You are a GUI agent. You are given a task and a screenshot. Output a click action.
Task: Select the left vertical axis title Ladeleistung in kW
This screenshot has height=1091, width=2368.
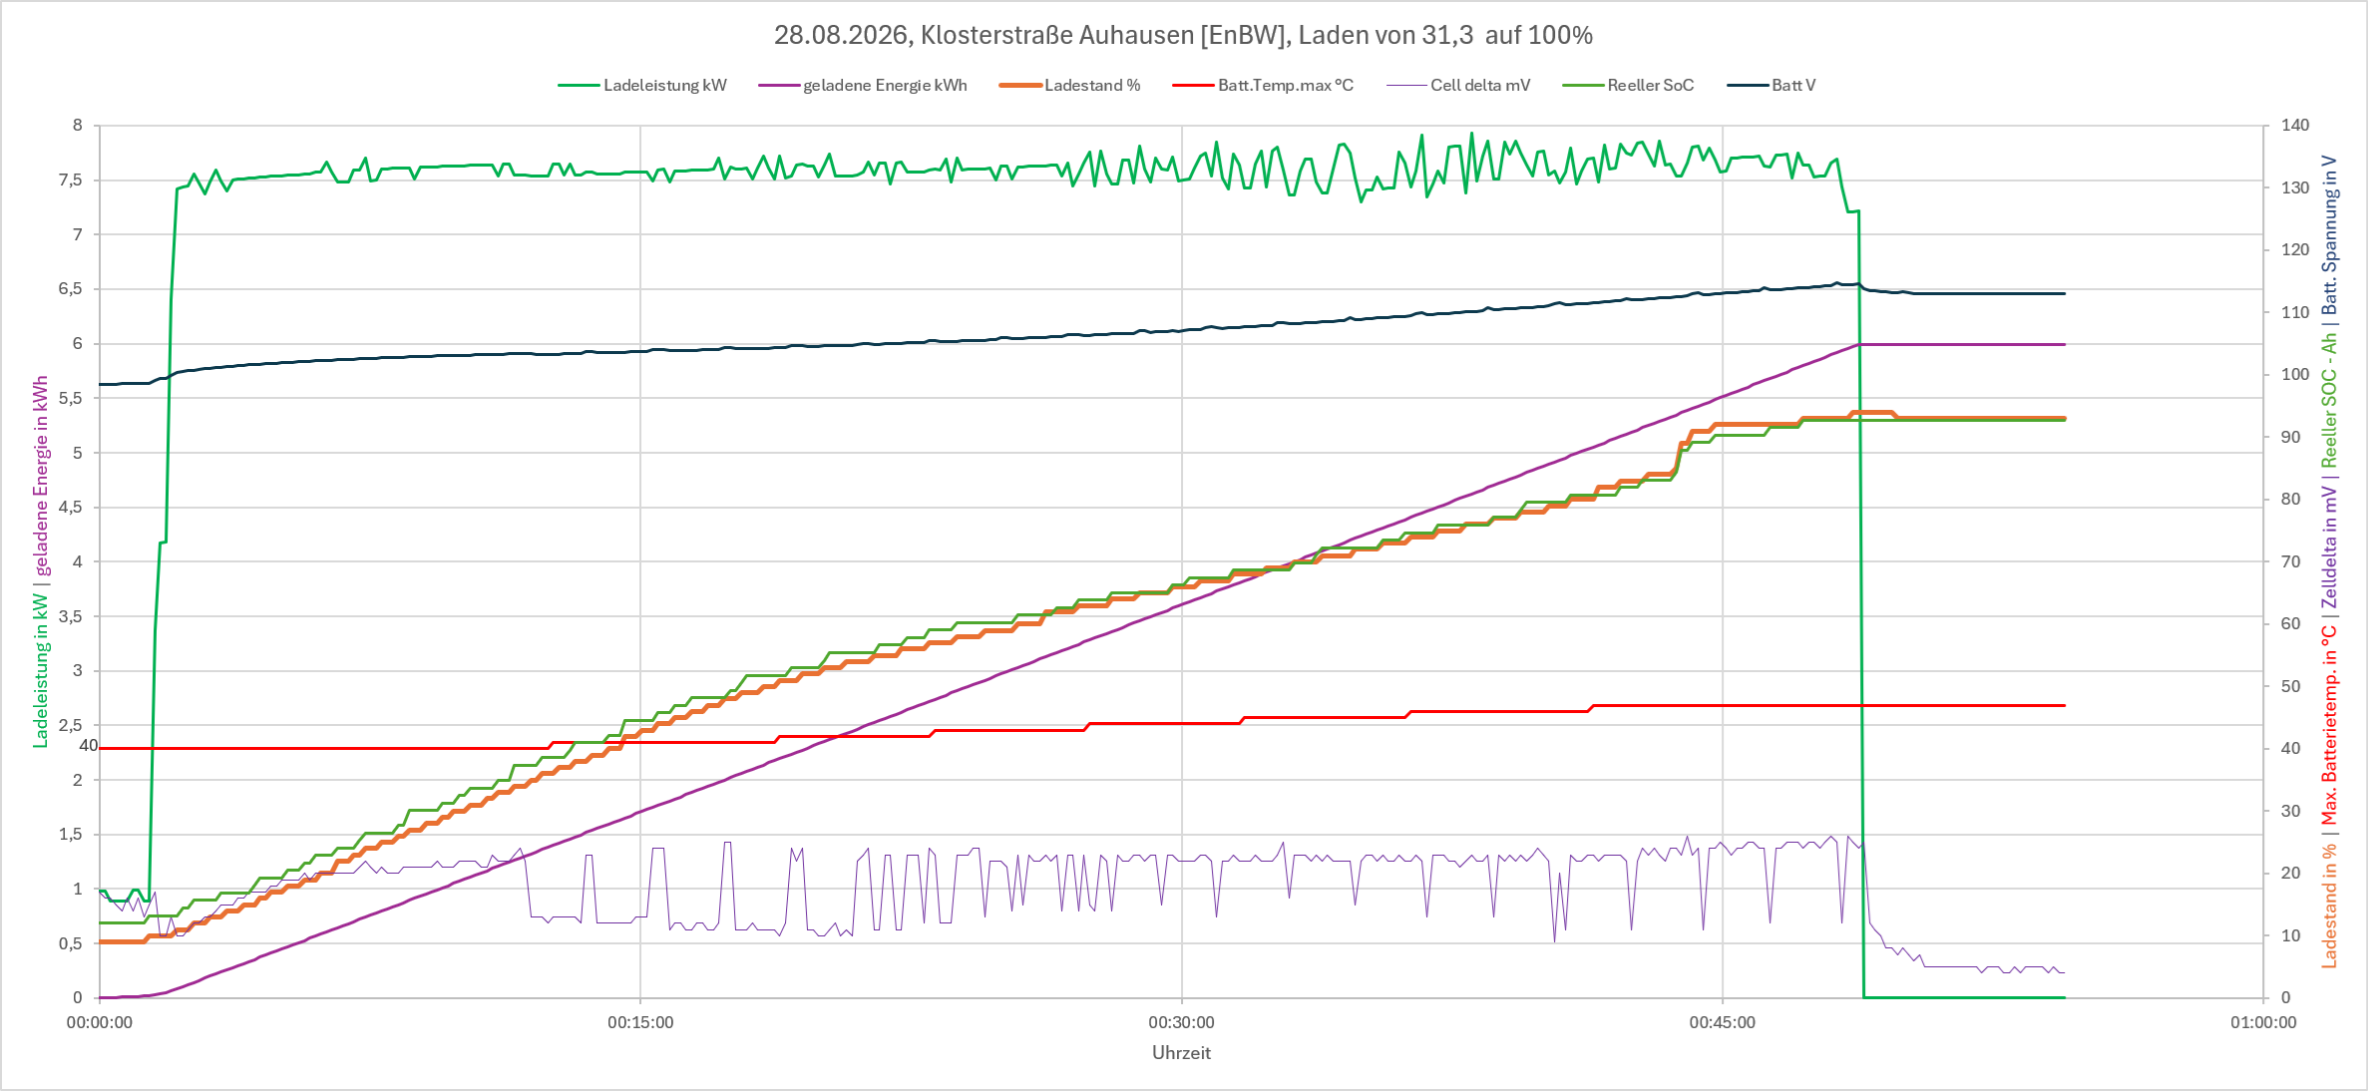point(41,670)
